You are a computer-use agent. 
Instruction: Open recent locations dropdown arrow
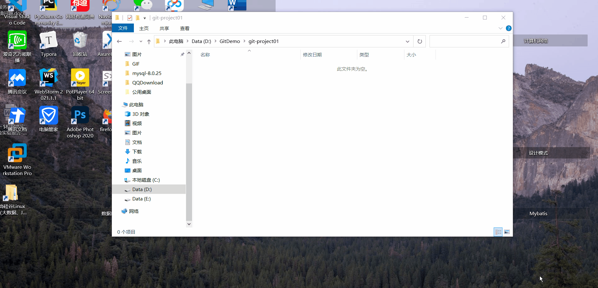tap(141, 41)
